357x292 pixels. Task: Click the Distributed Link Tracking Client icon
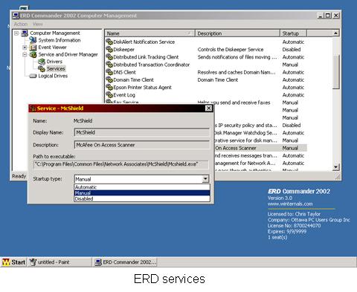(109, 56)
